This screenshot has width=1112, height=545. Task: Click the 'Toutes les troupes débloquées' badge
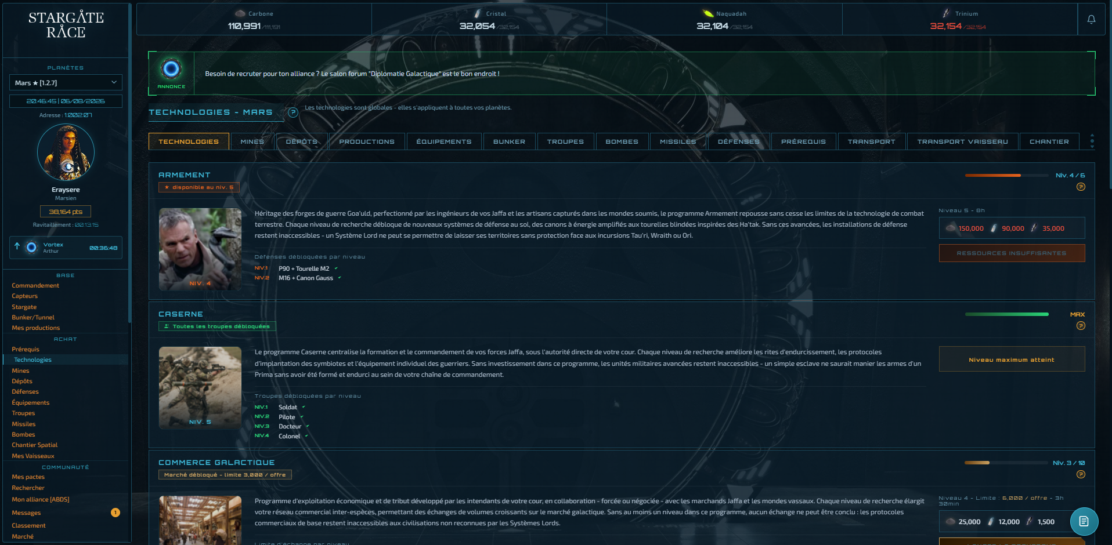click(217, 326)
